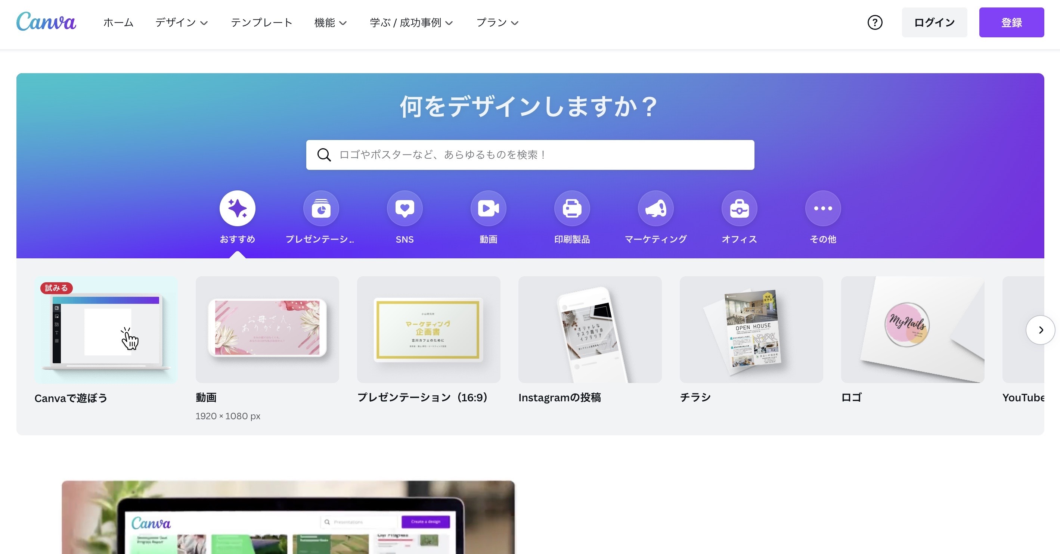
Task: Open the テンプレート menu item
Action: 261,23
